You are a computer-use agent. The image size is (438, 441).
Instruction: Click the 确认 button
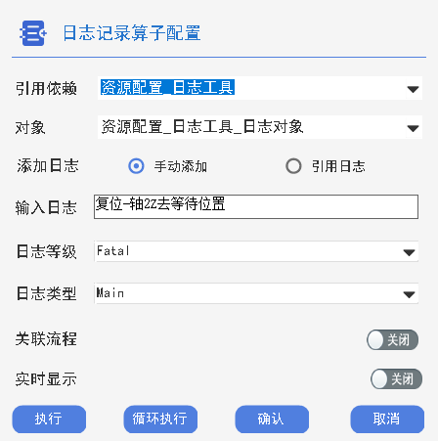(272, 419)
